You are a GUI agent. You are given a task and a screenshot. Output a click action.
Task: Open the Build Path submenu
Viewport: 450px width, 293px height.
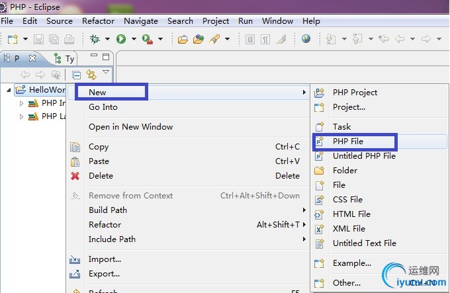point(188,210)
